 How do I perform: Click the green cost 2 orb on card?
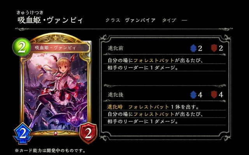[x=22, y=47]
